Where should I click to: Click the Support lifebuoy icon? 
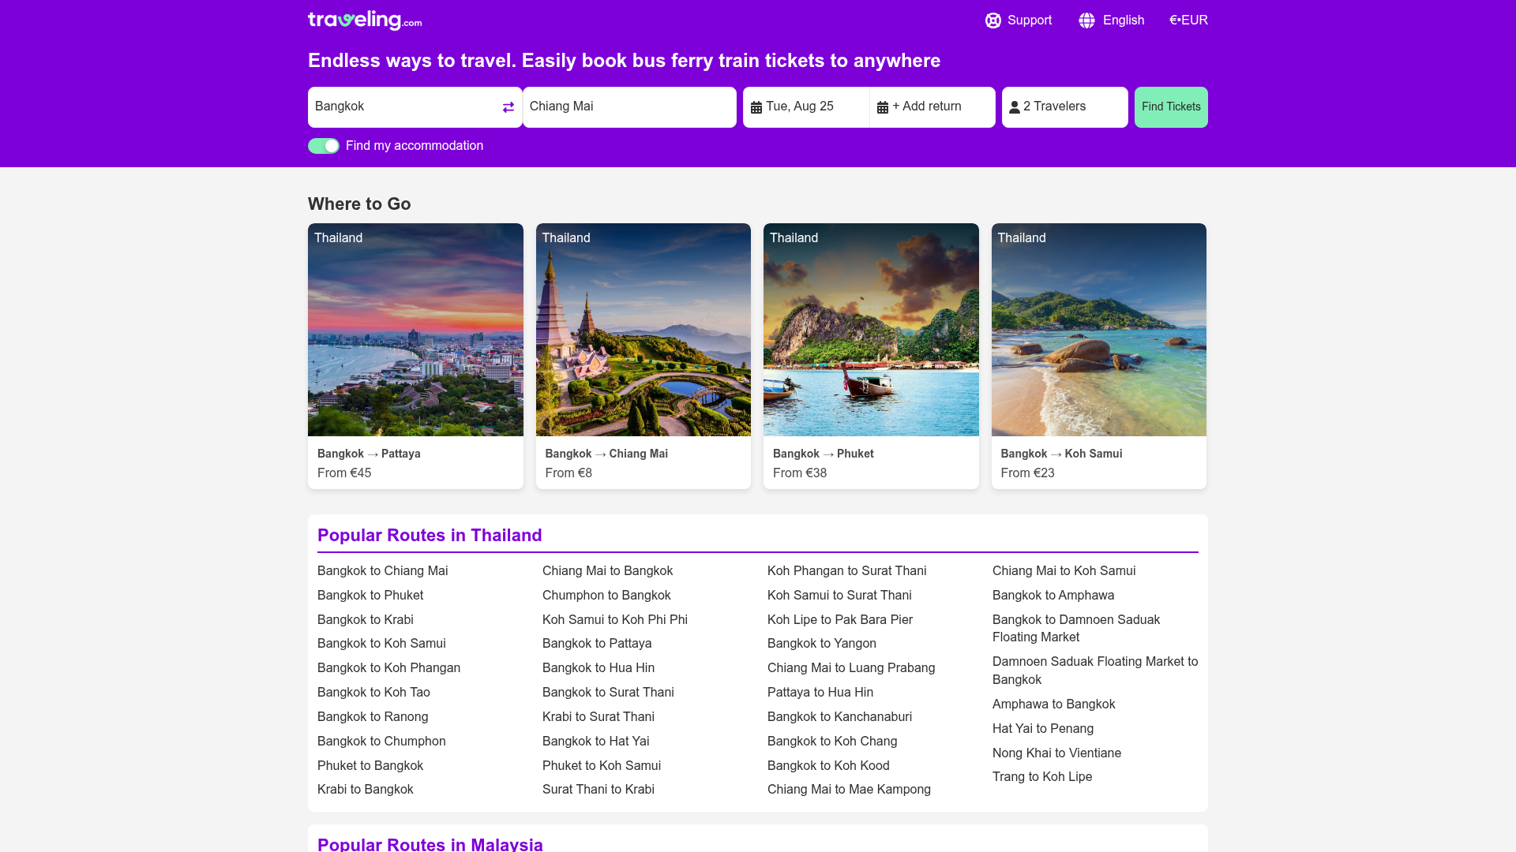pos(993,21)
